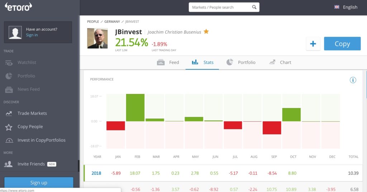Click the performance info icon
This screenshot has width=367, height=192.
click(353, 80)
